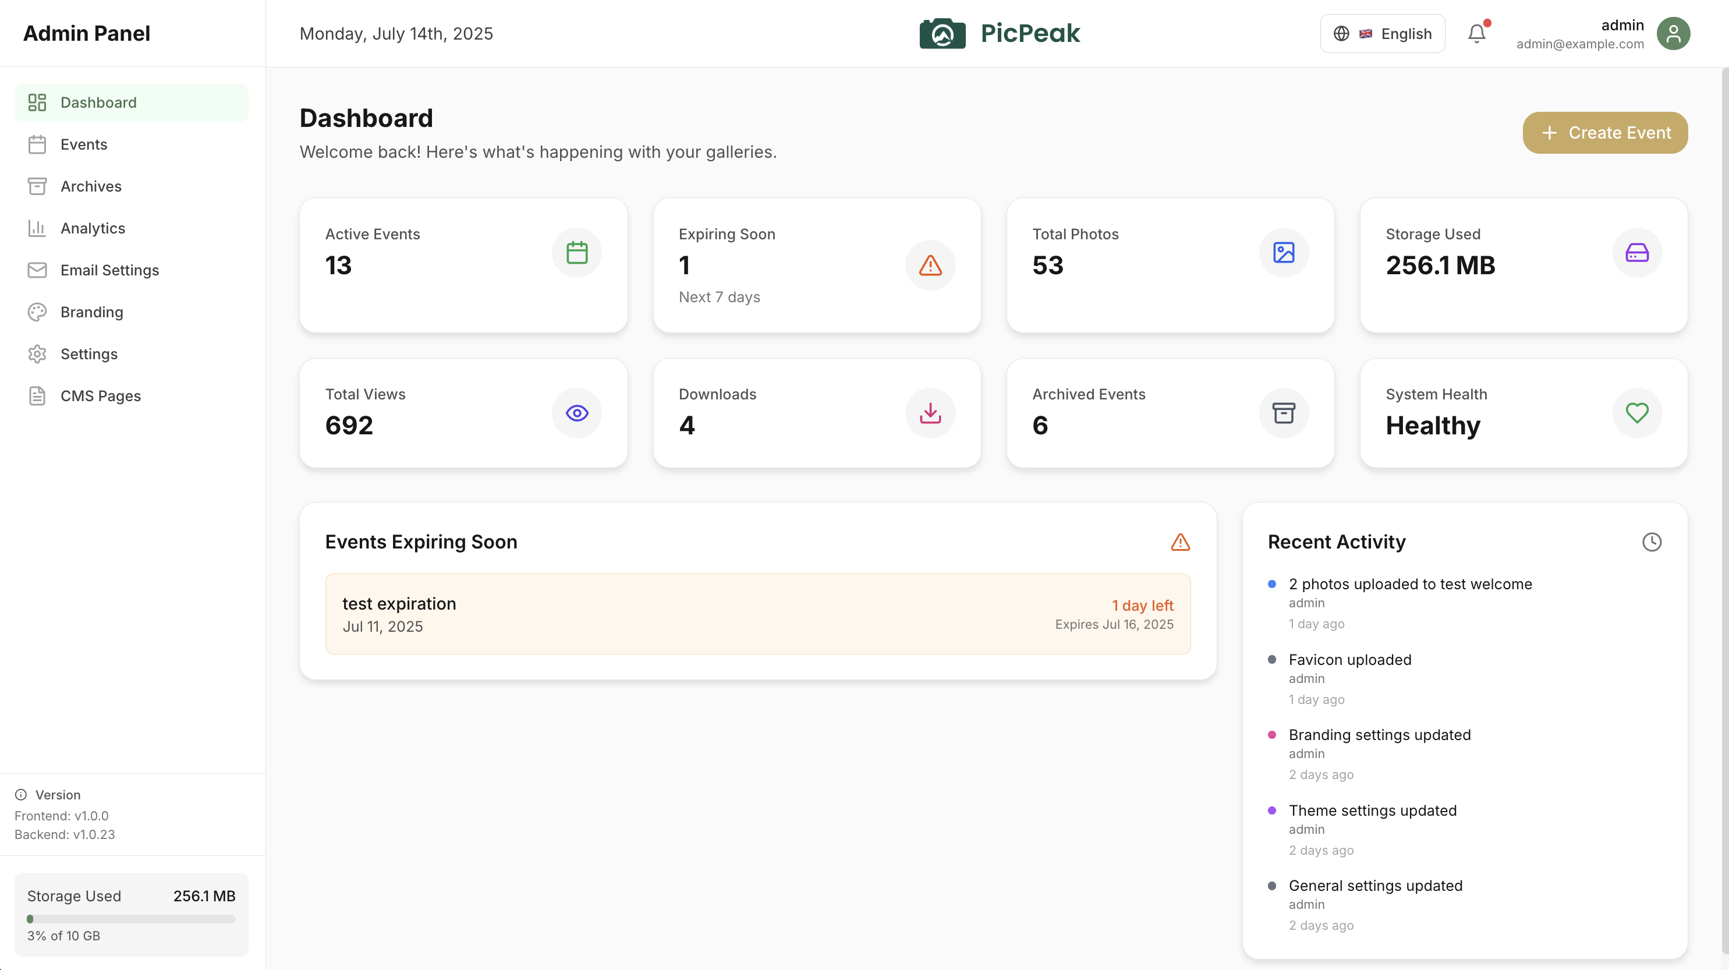
Task: Click the Archived Events box icon
Action: click(1283, 413)
